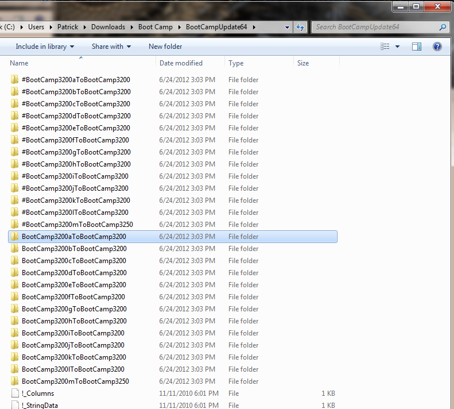Minimize the Explorer window

pyautogui.click(x=401, y=7)
